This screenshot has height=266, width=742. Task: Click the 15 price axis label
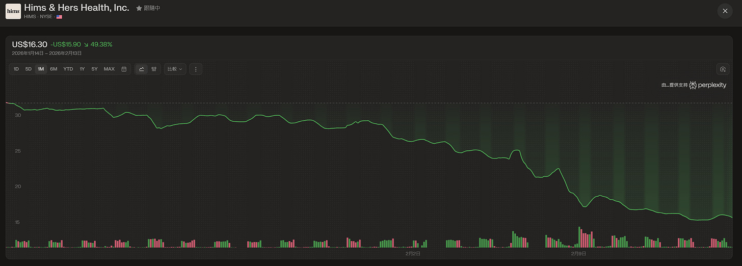(x=18, y=222)
